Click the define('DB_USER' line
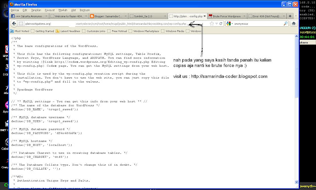The image size is (316, 190). [x=44, y=121]
